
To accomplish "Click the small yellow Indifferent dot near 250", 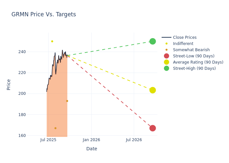I will (x=52, y=41).
